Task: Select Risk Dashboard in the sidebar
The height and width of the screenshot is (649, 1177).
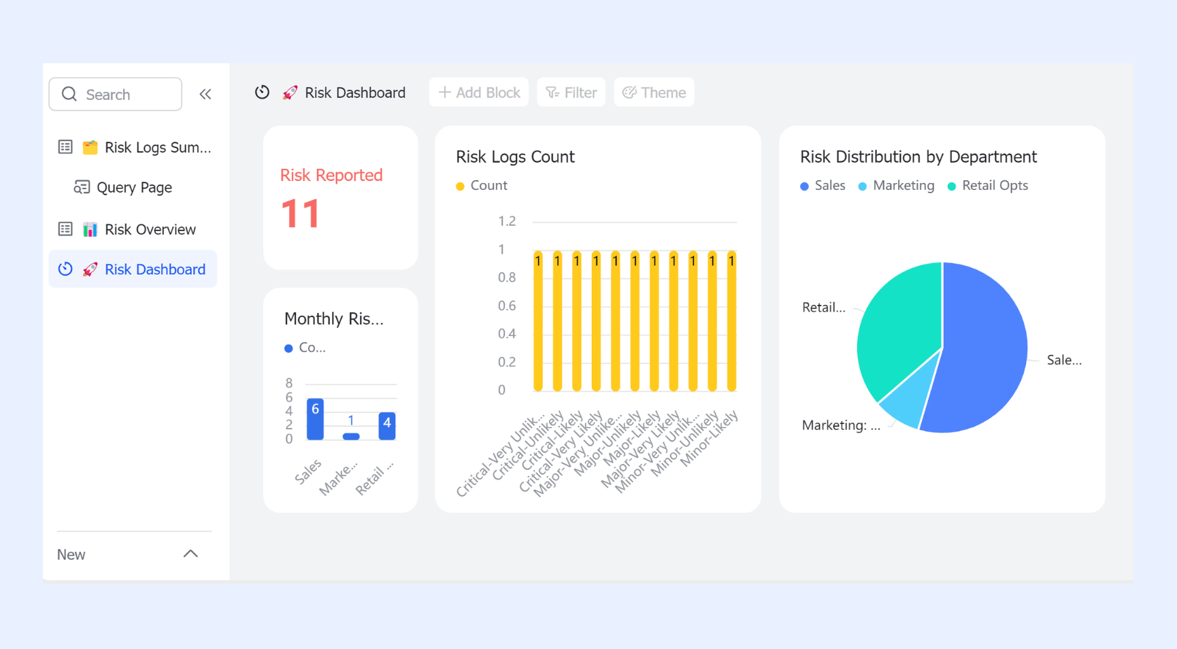Action: point(133,269)
